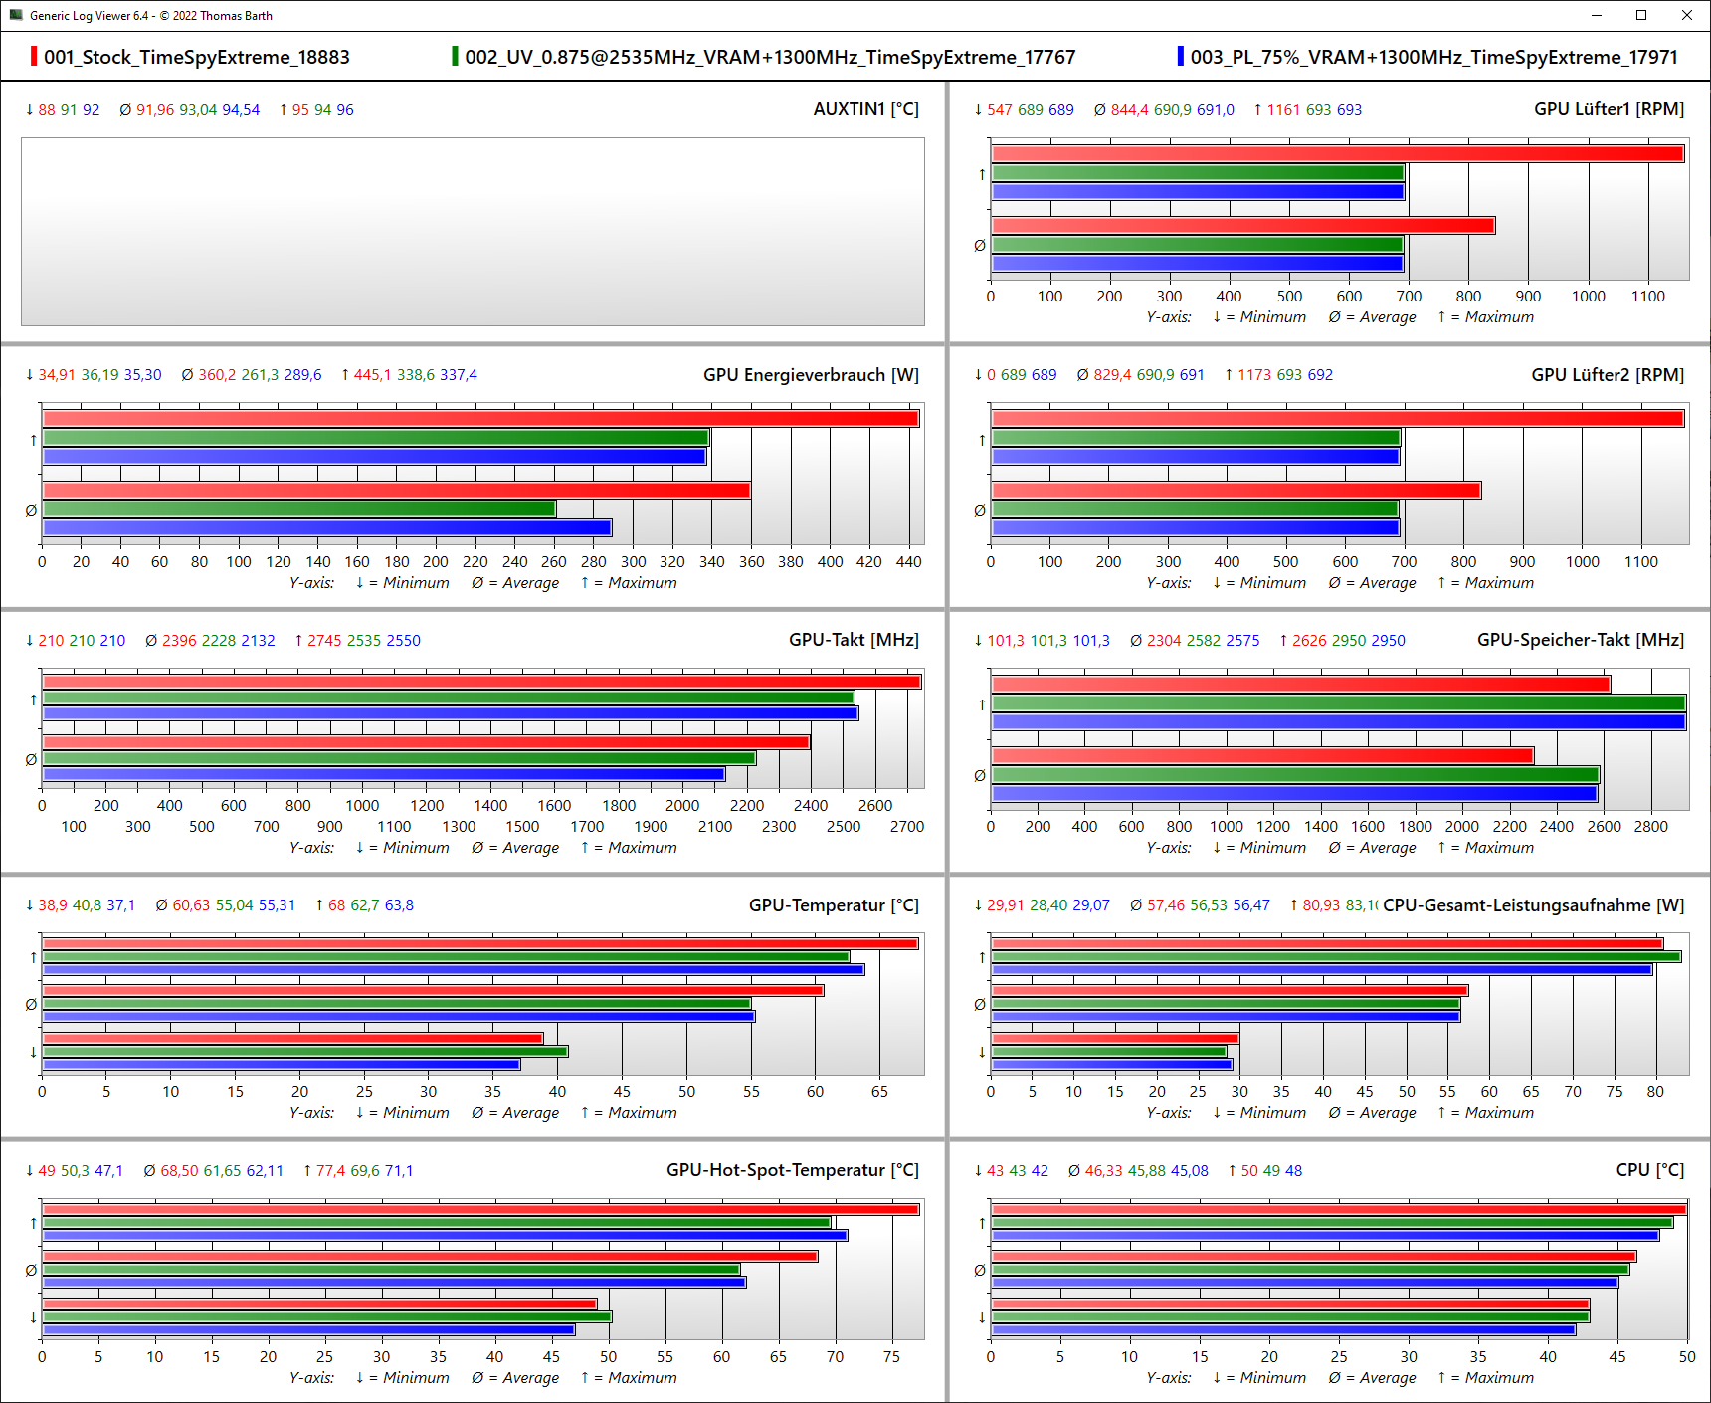
Task: Click the GPU-Speicher-Takt [MHz] chart title
Action: pyautogui.click(x=1581, y=640)
